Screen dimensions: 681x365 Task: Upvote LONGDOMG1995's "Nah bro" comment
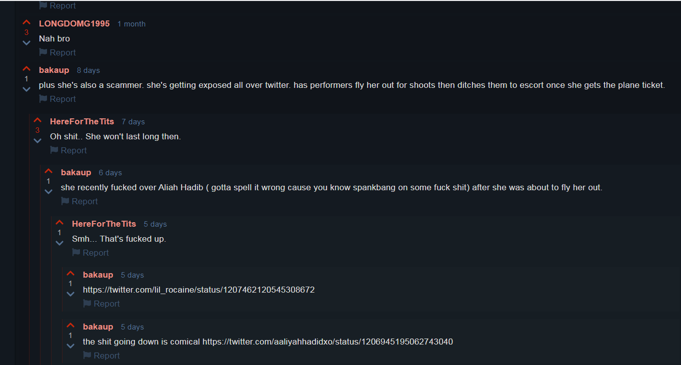click(x=26, y=22)
